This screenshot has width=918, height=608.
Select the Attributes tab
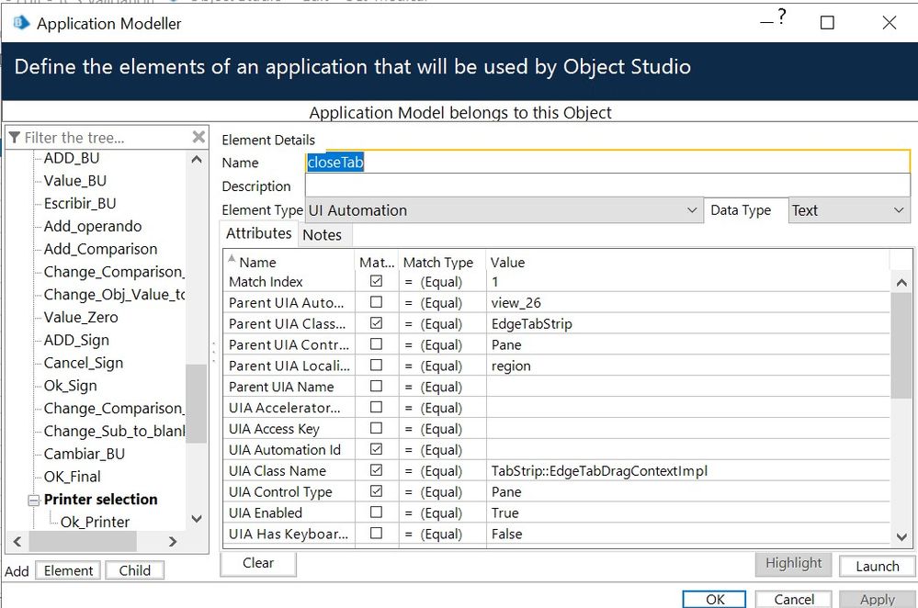point(259,234)
